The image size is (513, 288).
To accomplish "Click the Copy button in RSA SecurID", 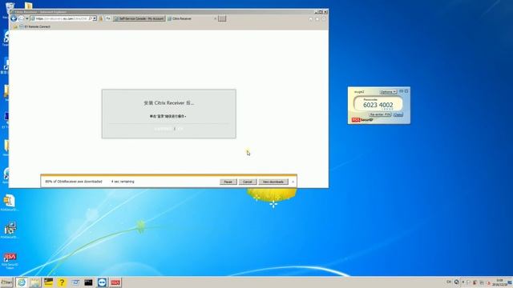I will 398,114.
